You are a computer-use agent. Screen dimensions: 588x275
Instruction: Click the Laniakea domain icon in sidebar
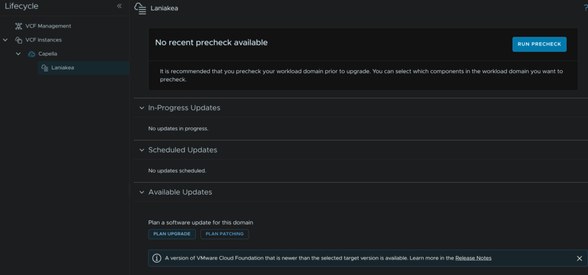coord(44,68)
